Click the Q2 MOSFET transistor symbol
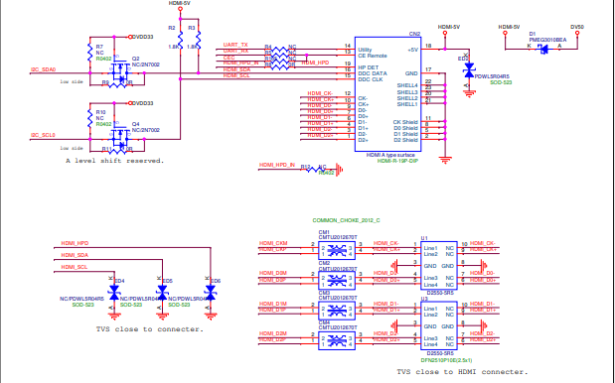615x383 pixels. coord(119,71)
